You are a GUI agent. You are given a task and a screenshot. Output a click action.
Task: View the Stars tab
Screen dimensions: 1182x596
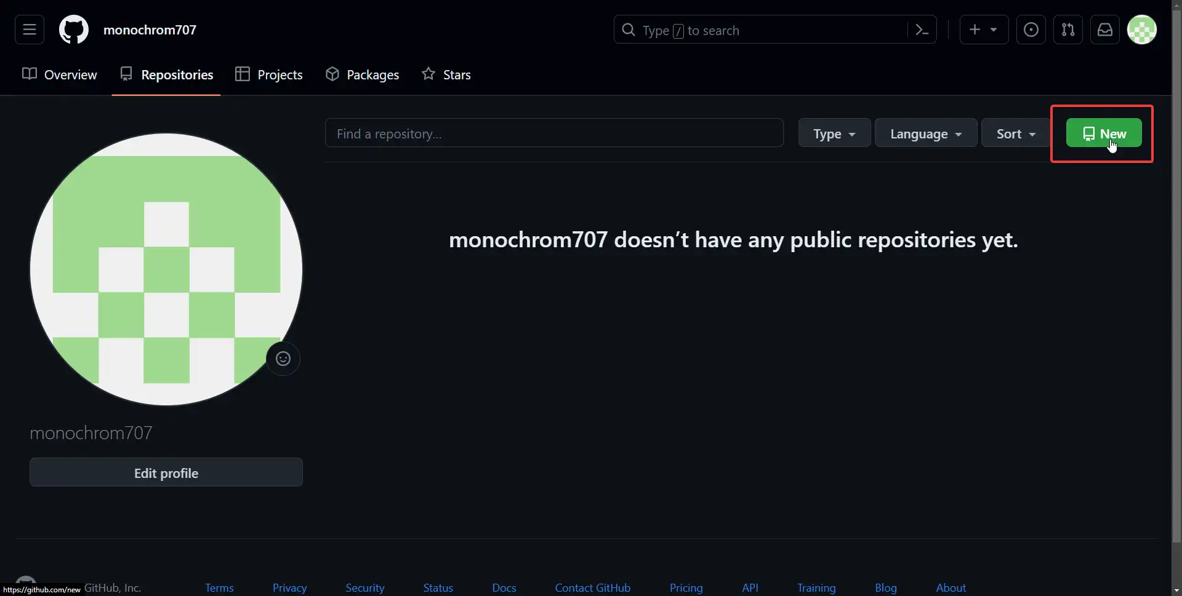point(446,74)
